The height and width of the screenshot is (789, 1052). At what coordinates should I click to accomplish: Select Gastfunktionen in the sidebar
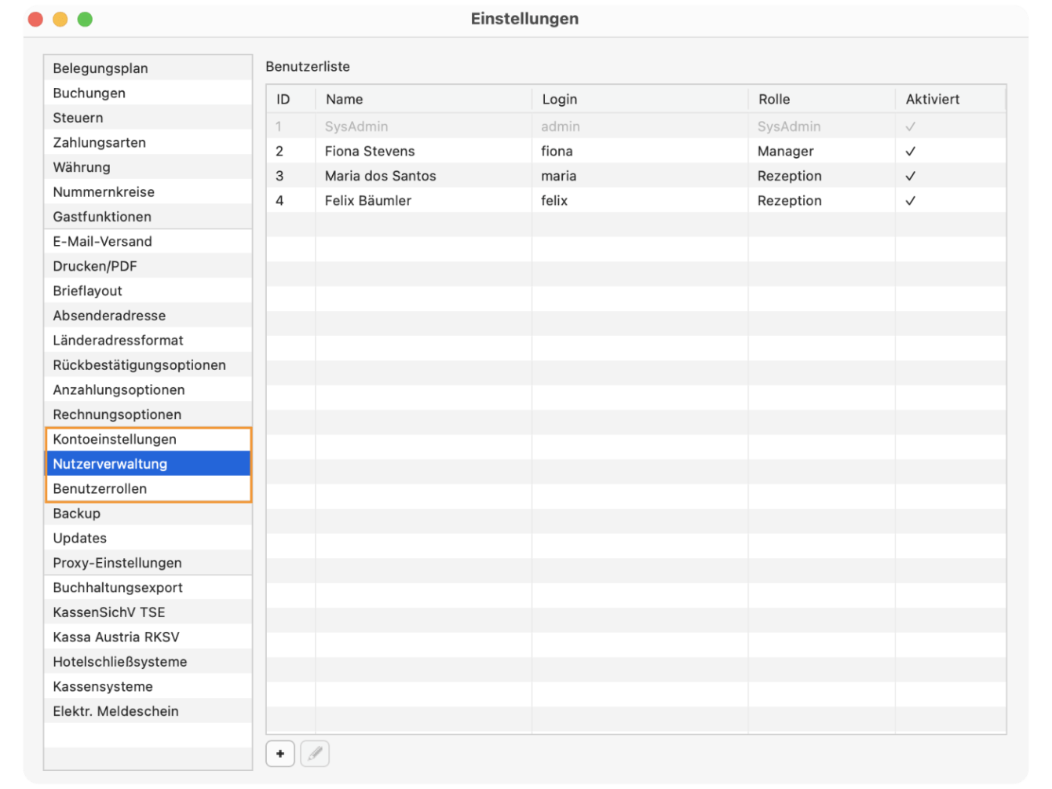[x=148, y=217]
